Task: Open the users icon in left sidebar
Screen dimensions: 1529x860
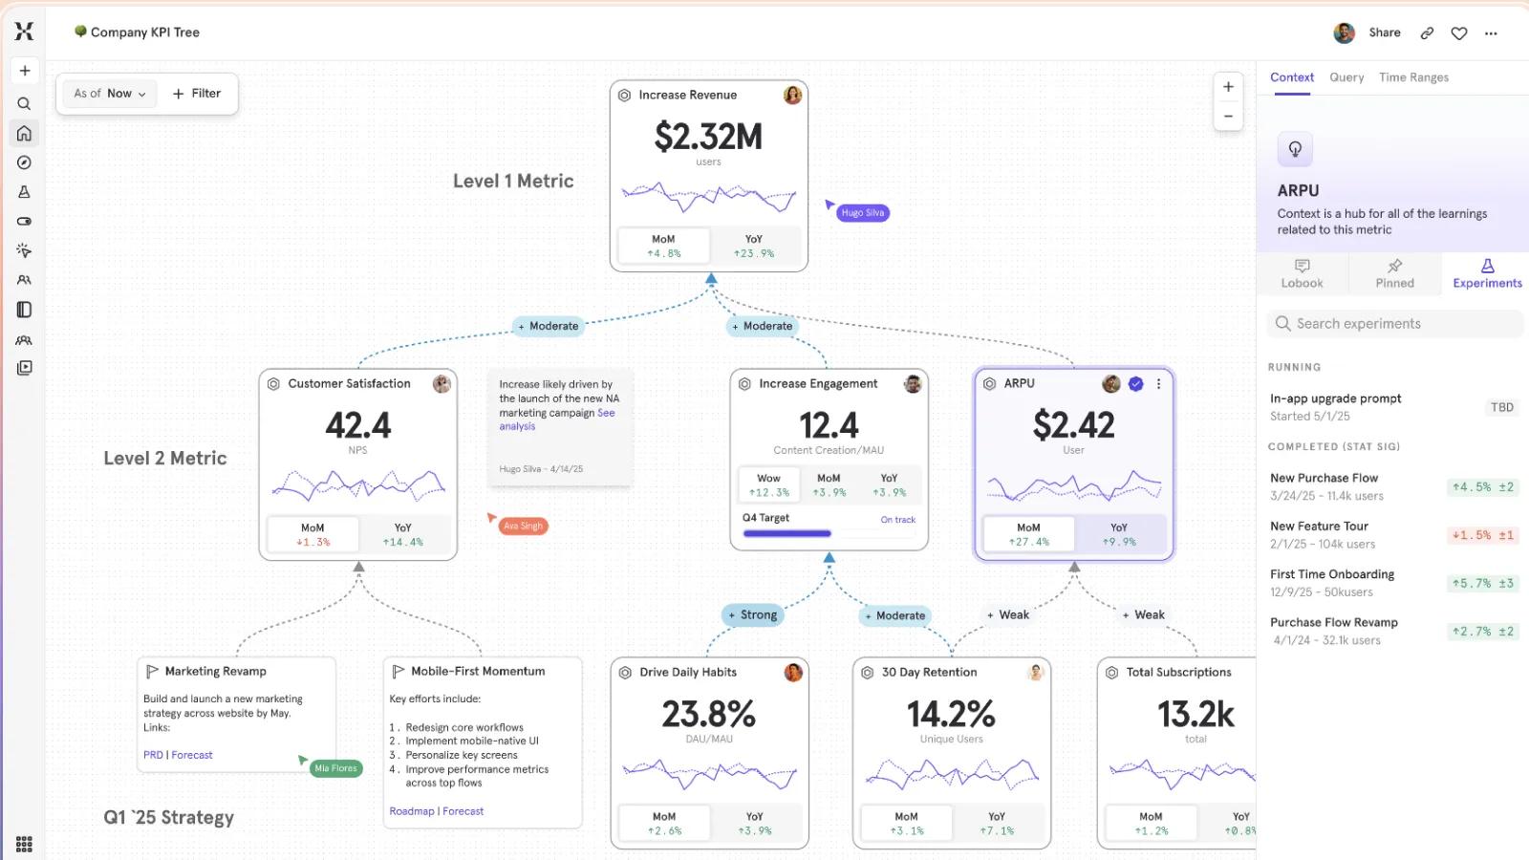Action: [x=25, y=280]
